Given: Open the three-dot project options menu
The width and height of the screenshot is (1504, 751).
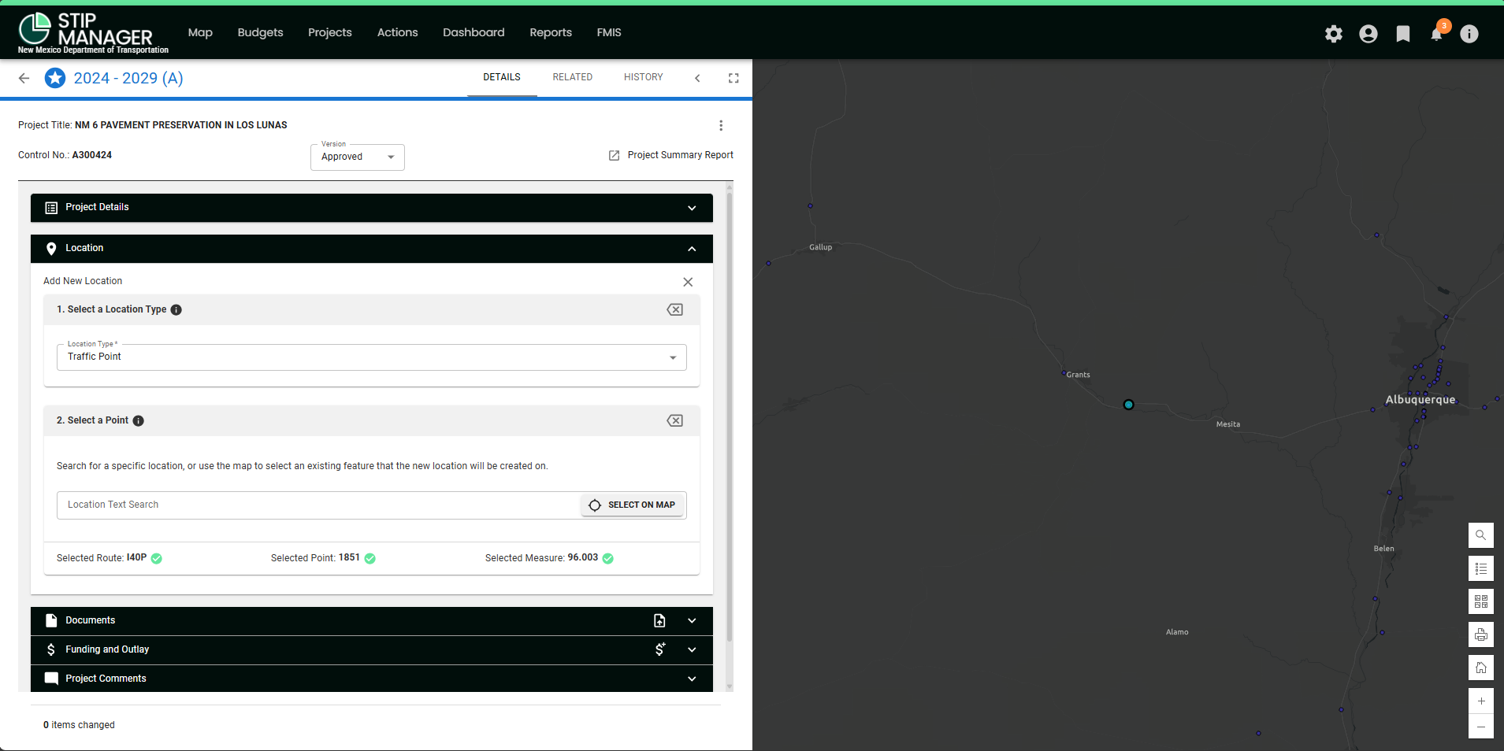Looking at the screenshot, I should (721, 125).
